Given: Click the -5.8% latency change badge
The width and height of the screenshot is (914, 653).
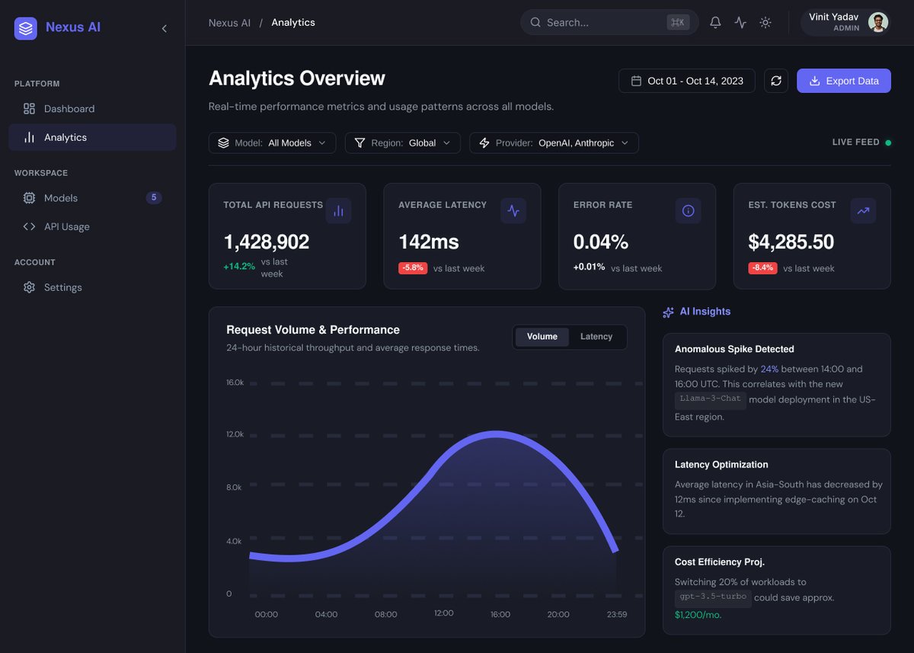Looking at the screenshot, I should point(413,268).
